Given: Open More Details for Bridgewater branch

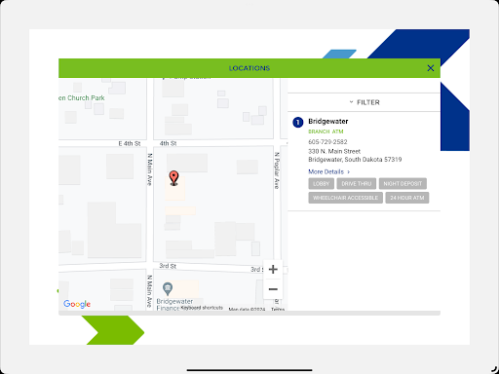Looking at the screenshot, I should tap(328, 171).
